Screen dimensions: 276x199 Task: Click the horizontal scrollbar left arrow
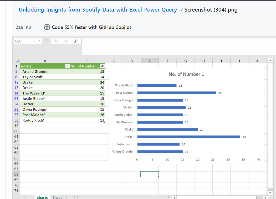174,198
